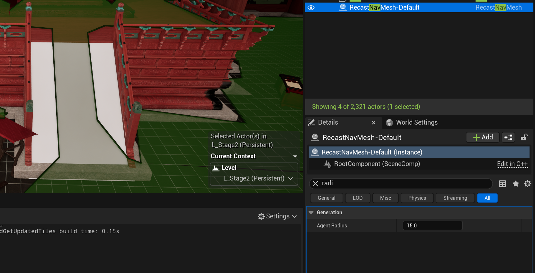Click the RecastNavMesh type column entry
Viewport: 535px width, 273px height.
(x=498, y=7)
